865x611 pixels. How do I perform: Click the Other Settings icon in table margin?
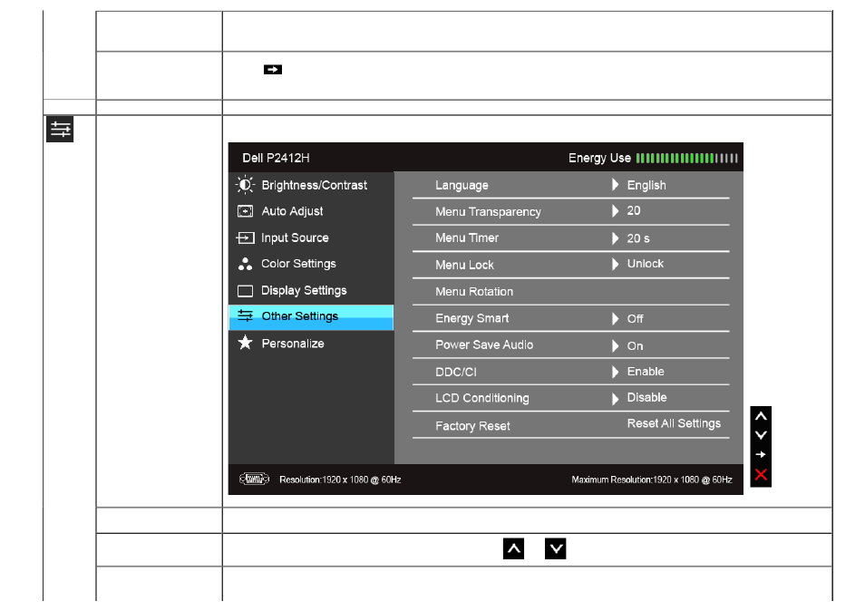point(60,130)
